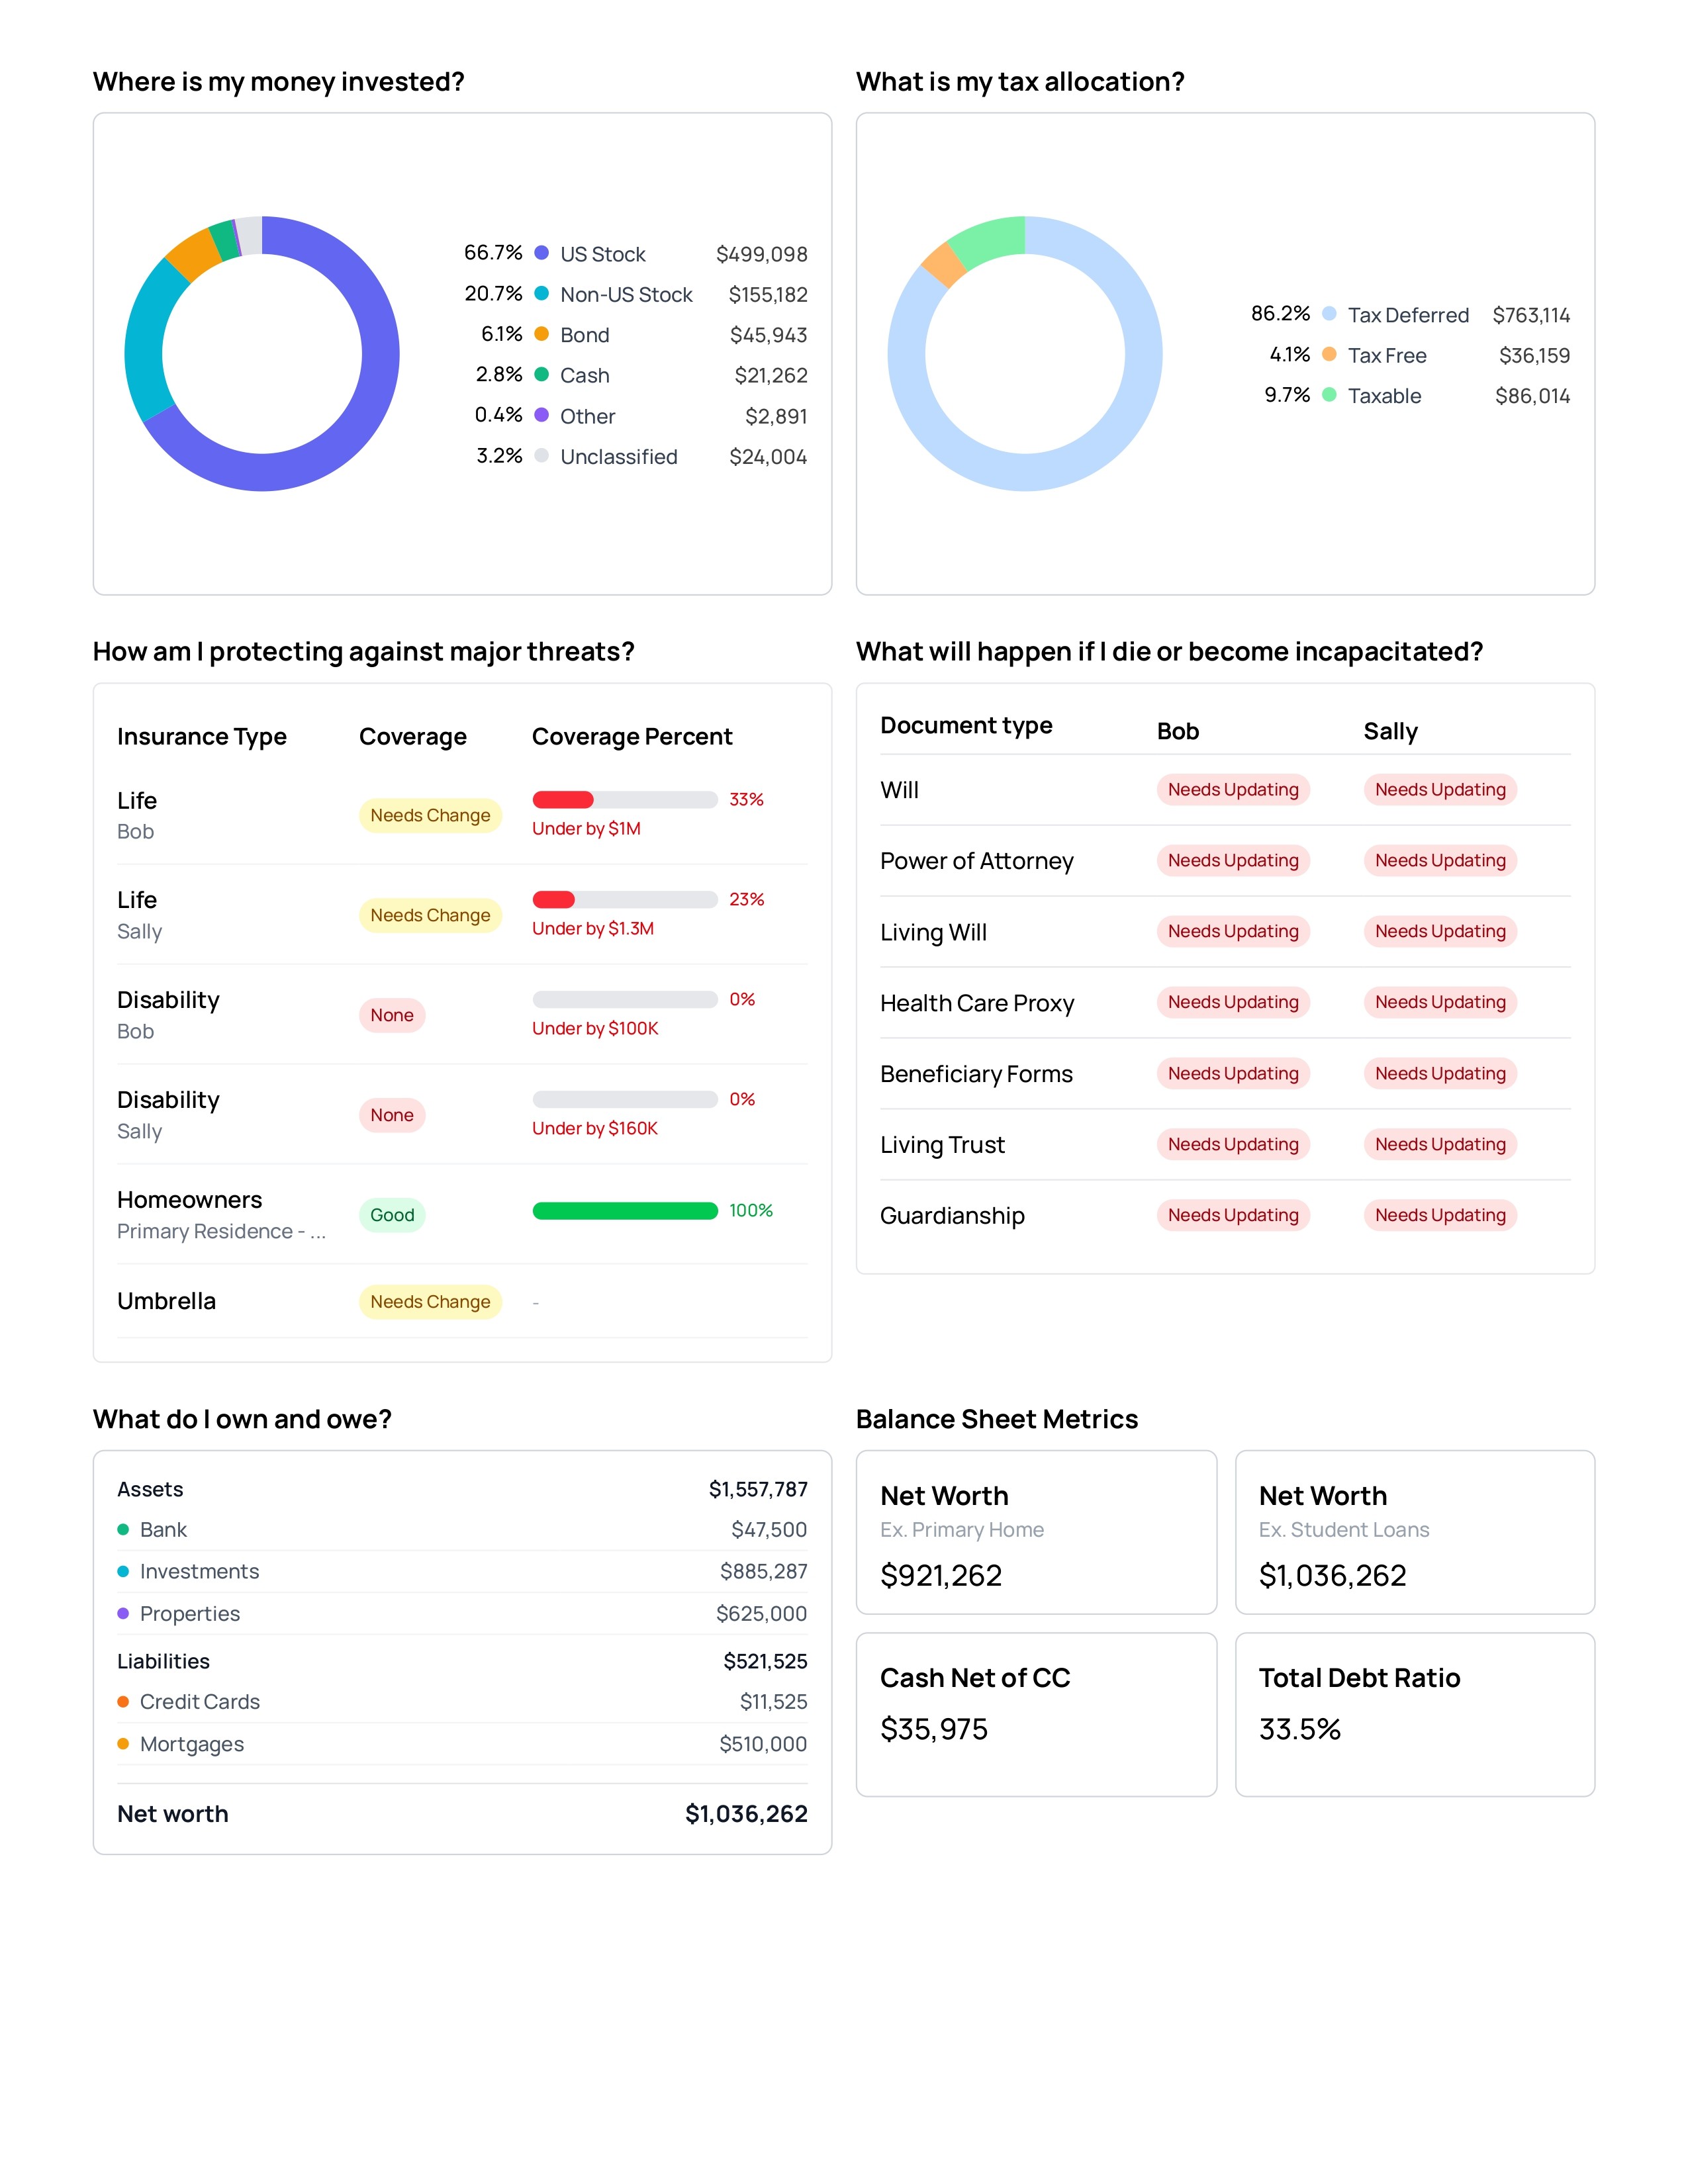The width and height of the screenshot is (1688, 2184).
Task: Click the Bond legend color dot
Action: point(541,334)
